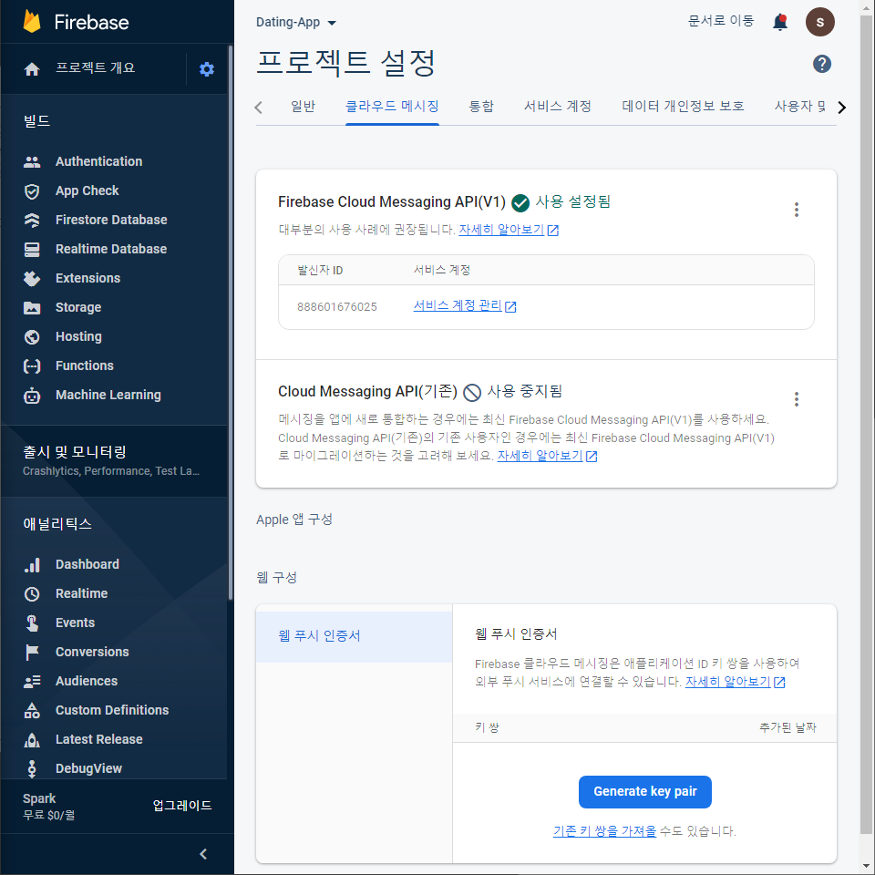Switch to the 데이터 개인정보 보호 tab
The height and width of the screenshot is (875, 875).
(683, 106)
